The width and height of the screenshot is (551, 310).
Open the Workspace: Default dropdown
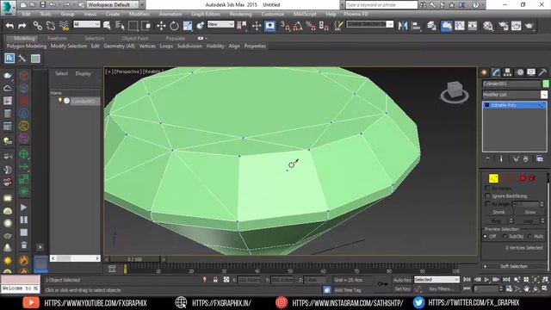(x=113, y=5)
